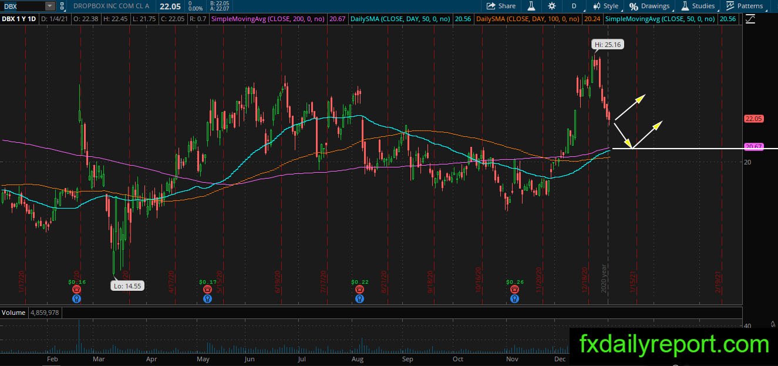Open chart settings gear icon
Viewport: 778px width, 366px height.
pyautogui.click(x=552, y=6)
